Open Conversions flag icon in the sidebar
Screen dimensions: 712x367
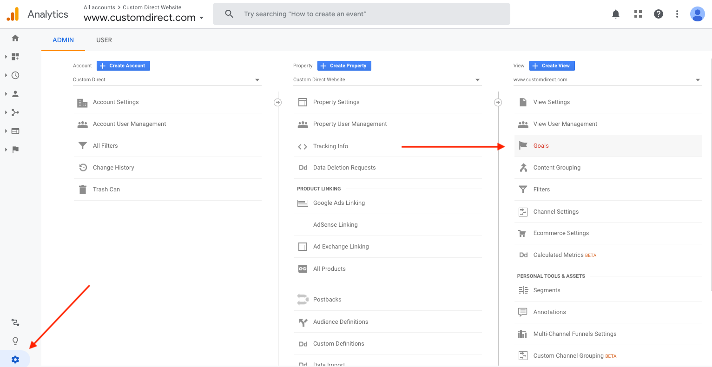point(15,150)
